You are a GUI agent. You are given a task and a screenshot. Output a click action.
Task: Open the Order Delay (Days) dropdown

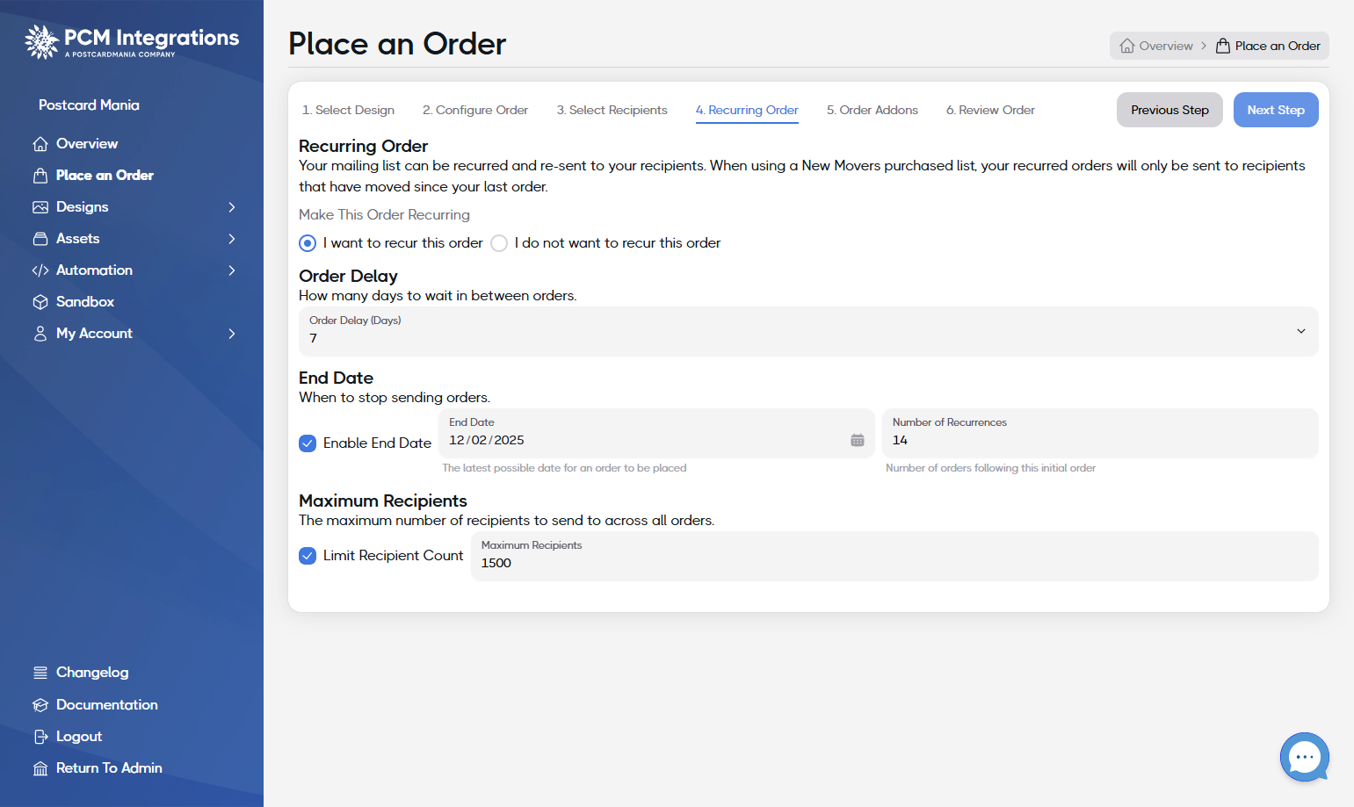pyautogui.click(x=808, y=331)
